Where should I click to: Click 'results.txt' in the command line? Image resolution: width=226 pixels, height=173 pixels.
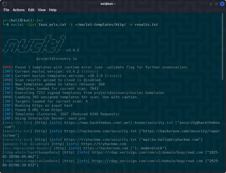click(x=146, y=25)
